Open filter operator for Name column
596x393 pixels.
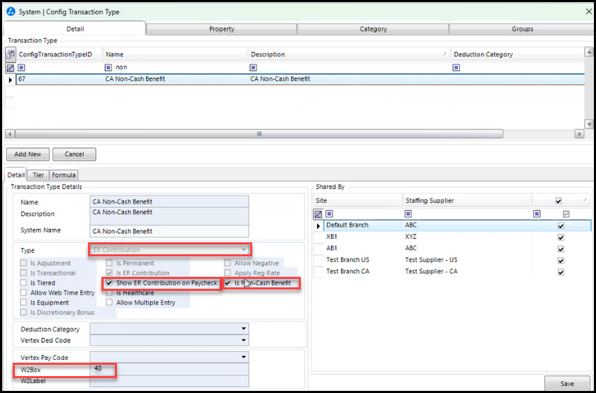[x=108, y=68]
